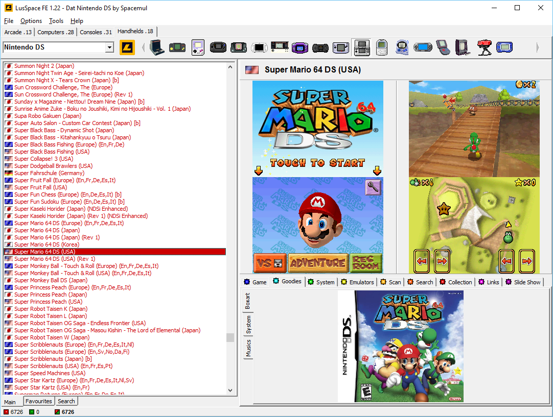The width and height of the screenshot is (553, 417).
Task: Select the purple Game Boy Advance icon
Action: click(300, 47)
